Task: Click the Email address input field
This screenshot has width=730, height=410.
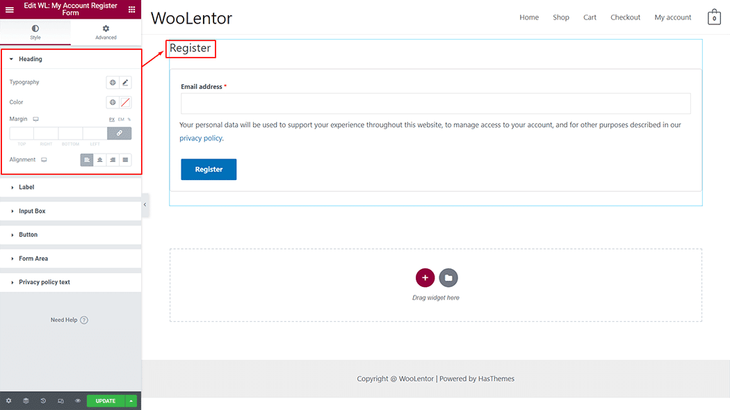Action: (435, 104)
